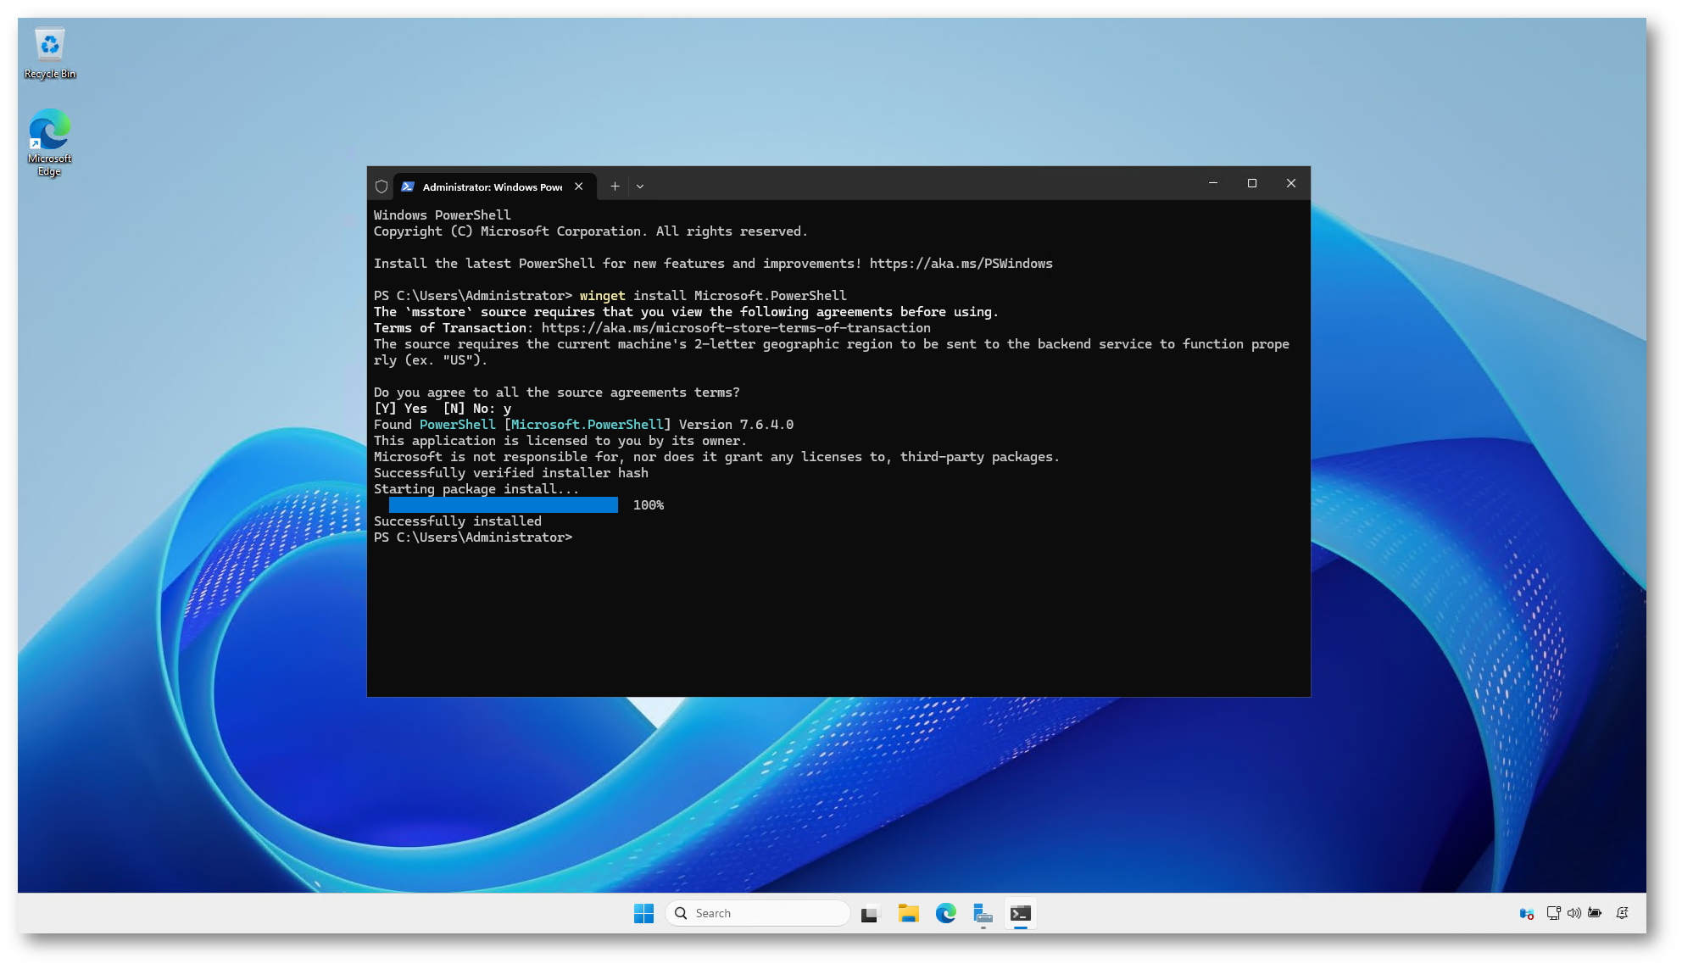Click the "[N] No:" option text
This screenshot has height=969, width=1682.
[469, 409]
